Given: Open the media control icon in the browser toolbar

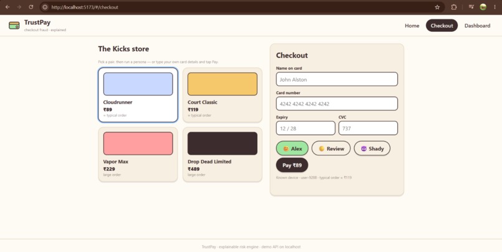Looking at the screenshot, I should point(471,7).
